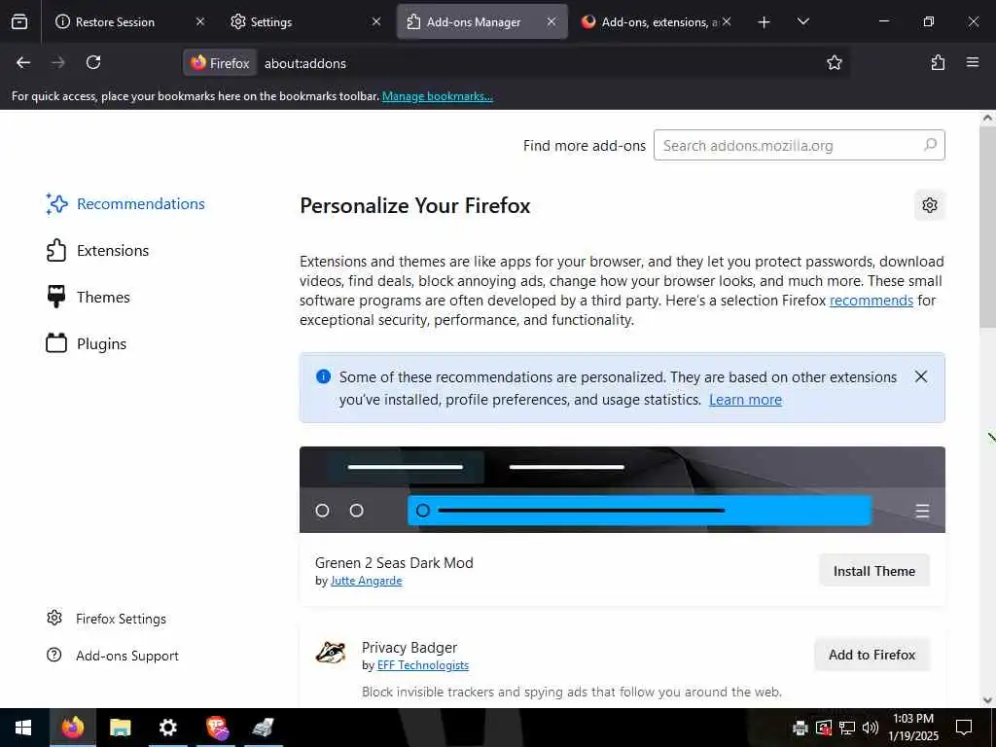This screenshot has width=996, height=747.
Task: Click the Firefox identity icon in address bar
Action: pyautogui.click(x=221, y=63)
